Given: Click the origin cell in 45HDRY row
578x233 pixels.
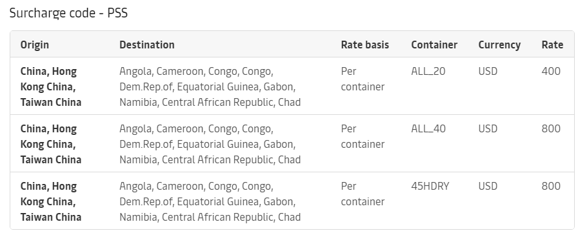Looking at the screenshot, I should 51,201.
